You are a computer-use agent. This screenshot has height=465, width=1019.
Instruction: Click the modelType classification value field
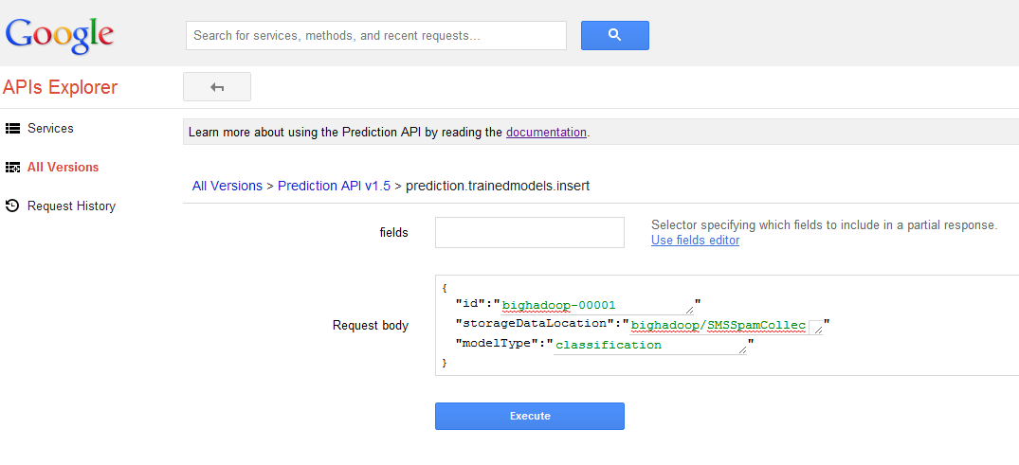[x=645, y=346]
